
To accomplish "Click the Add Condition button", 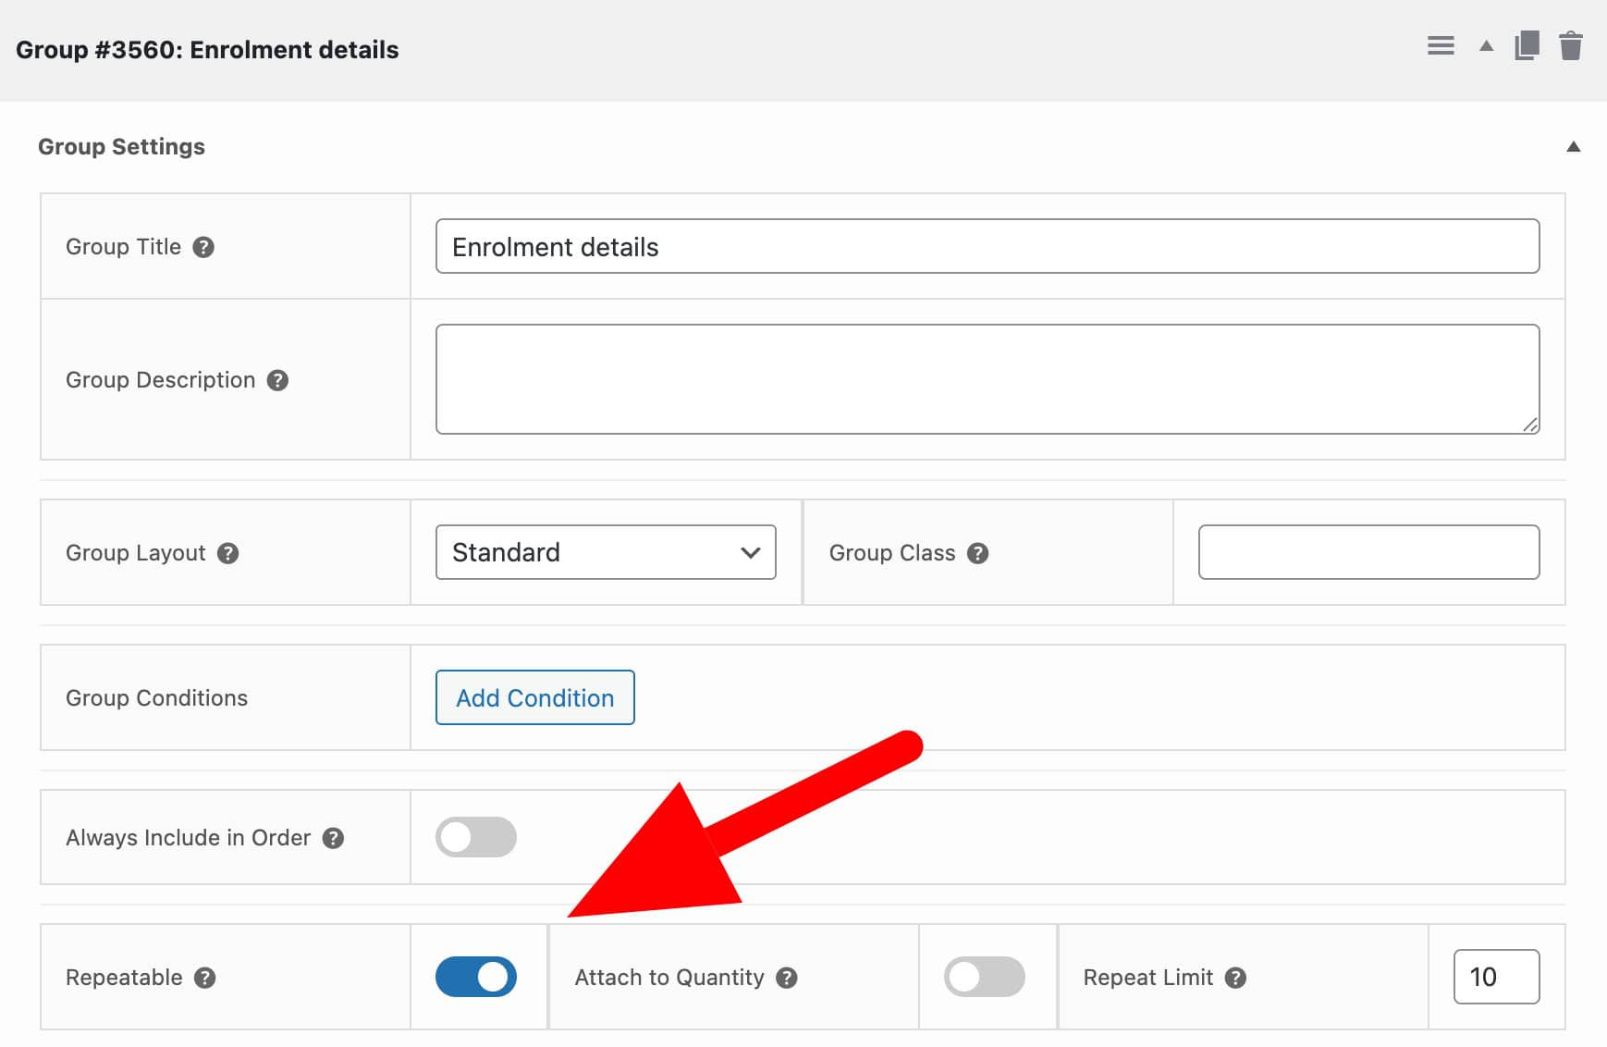I will pyautogui.click(x=534, y=698).
